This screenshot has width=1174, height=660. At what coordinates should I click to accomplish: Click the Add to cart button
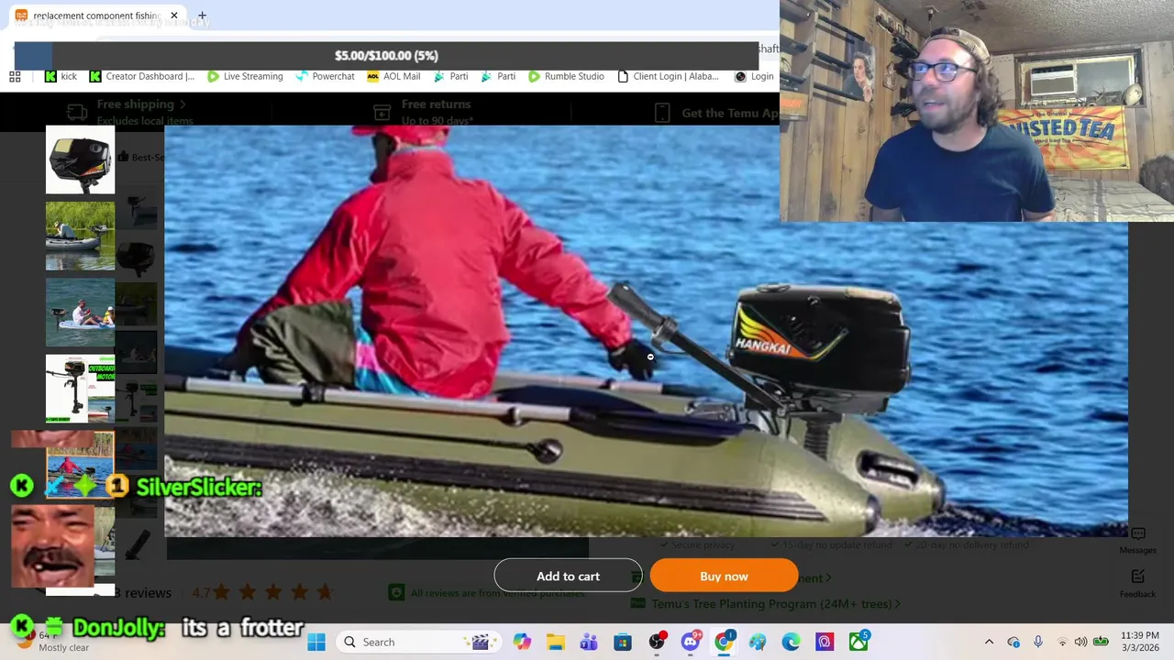568,576
